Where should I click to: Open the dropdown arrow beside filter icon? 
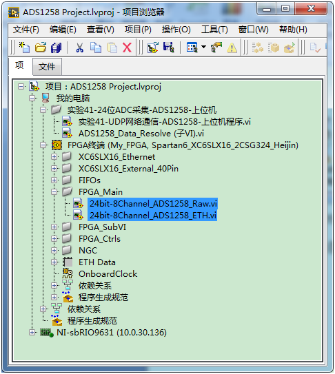coord(203,47)
